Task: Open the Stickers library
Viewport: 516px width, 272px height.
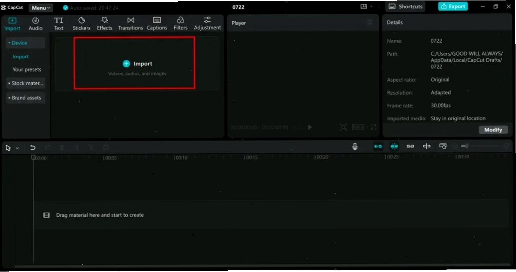Action: point(81,24)
